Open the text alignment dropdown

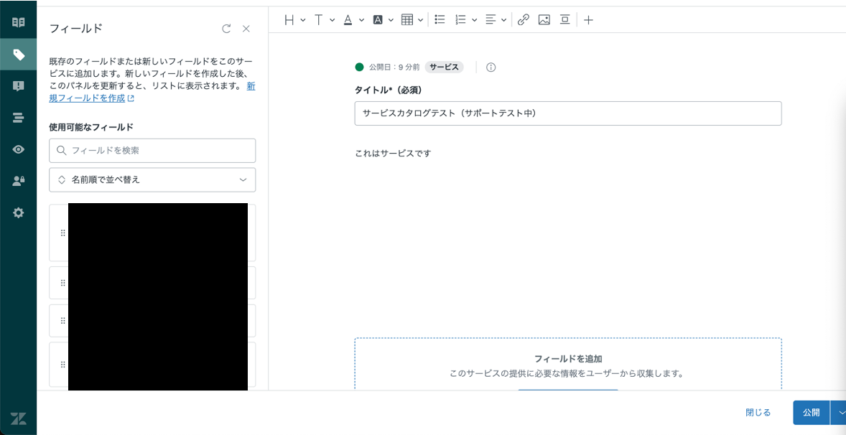coord(496,20)
